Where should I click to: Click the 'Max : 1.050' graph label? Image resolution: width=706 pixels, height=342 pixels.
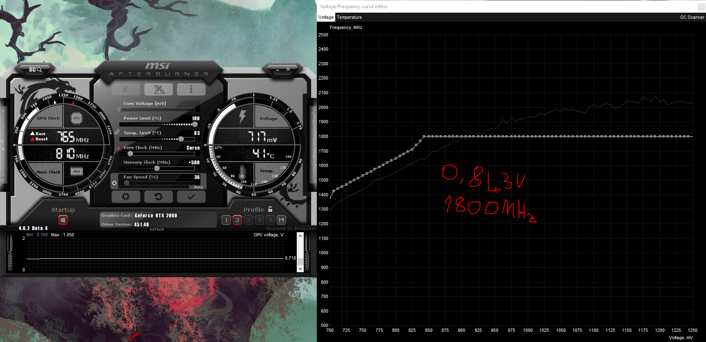(63, 235)
